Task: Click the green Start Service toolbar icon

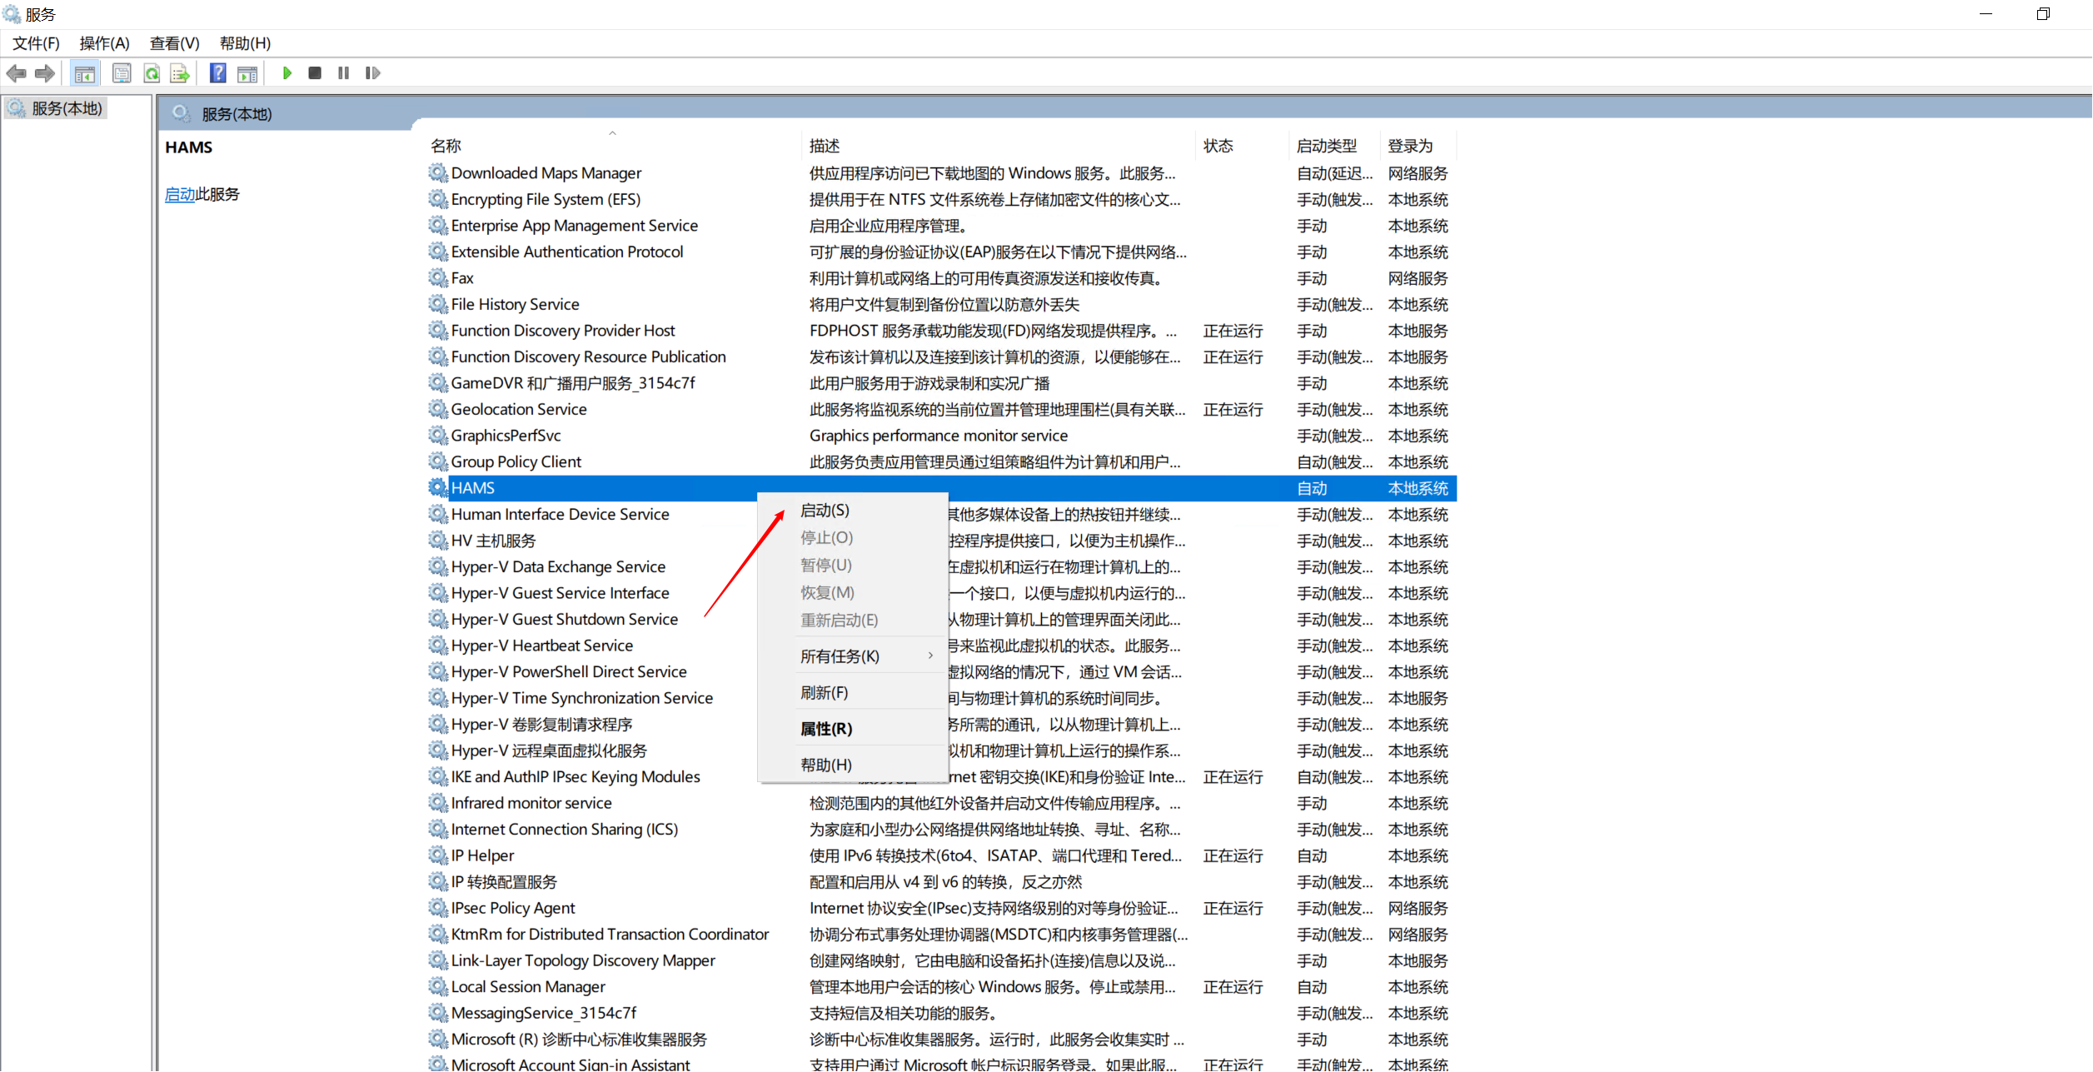Action: point(287,73)
